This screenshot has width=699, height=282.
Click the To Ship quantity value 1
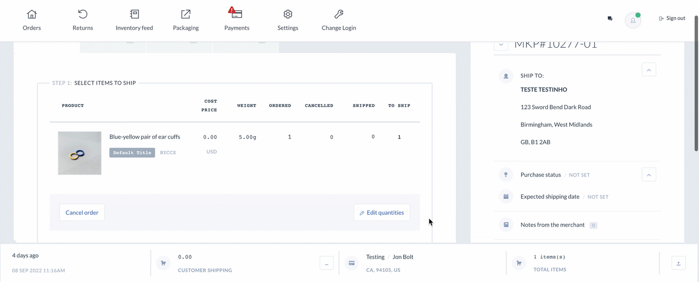pyautogui.click(x=400, y=137)
